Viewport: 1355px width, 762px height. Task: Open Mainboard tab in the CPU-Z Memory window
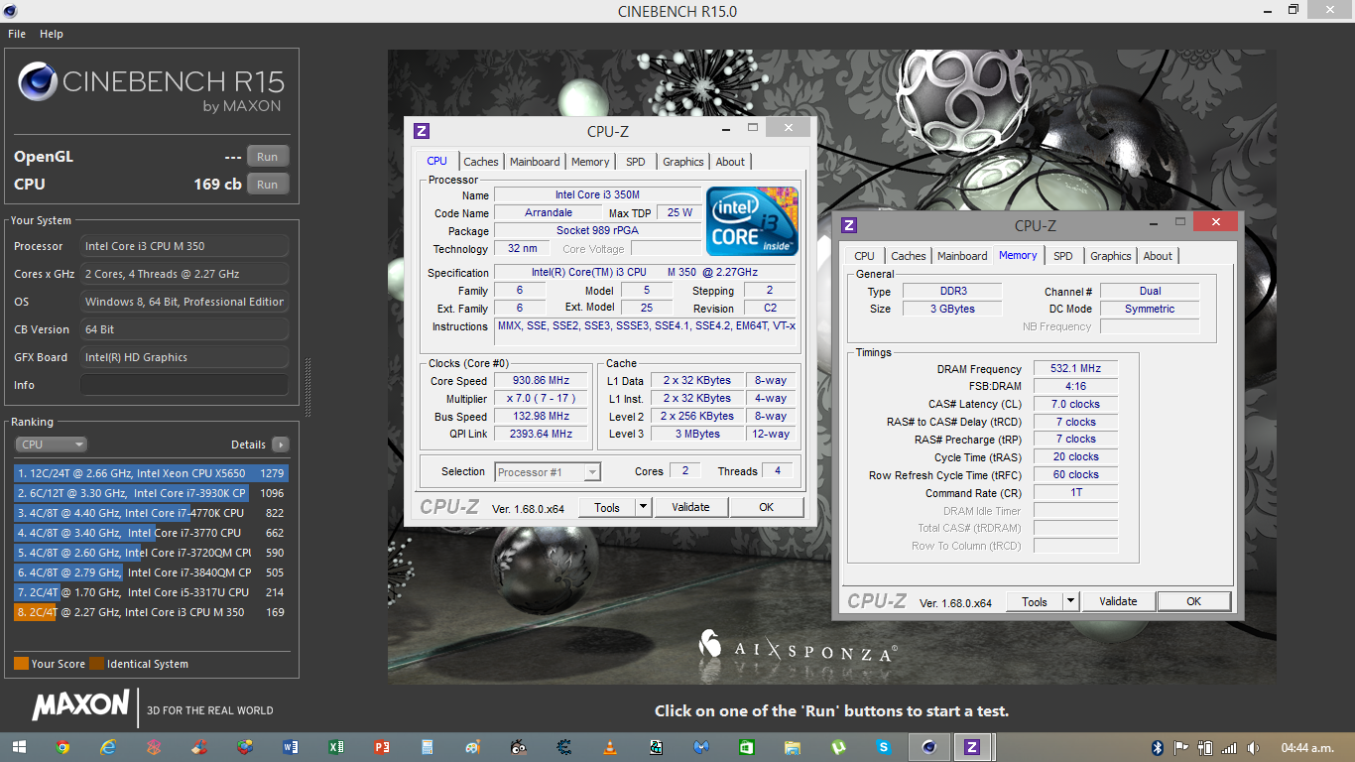coord(962,256)
